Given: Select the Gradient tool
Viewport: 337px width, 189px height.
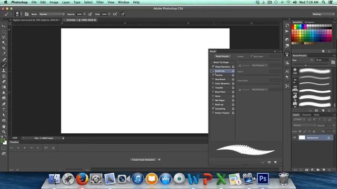Looking at the screenshot, I should click(4, 87).
